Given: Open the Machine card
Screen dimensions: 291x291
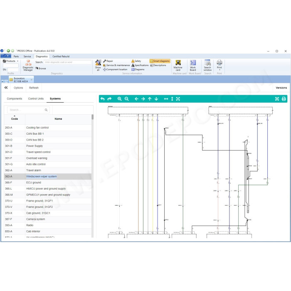Looking at the screenshot, I should 178,65.
